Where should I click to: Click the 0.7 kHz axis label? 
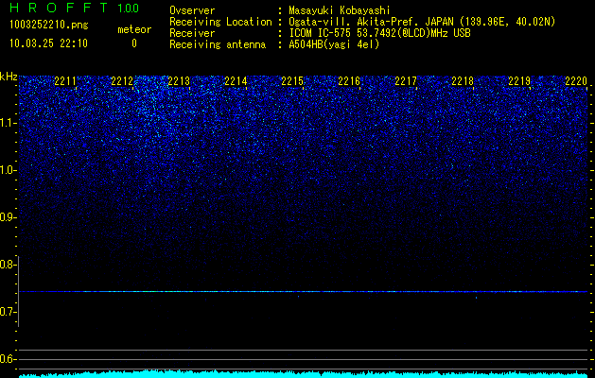8,312
